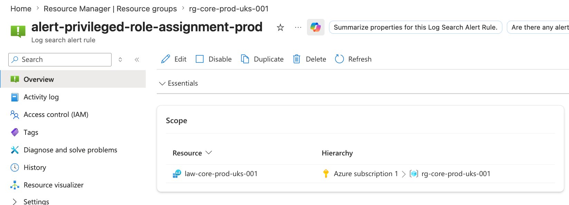569x205 pixels.
Task: Focus the sidebar Search field
Action: pyautogui.click(x=60, y=60)
